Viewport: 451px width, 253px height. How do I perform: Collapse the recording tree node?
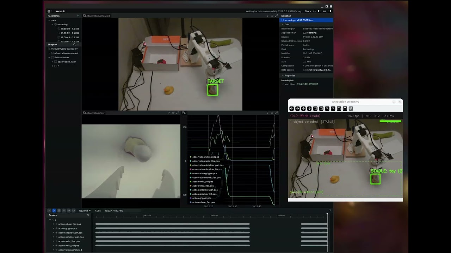pos(52,25)
